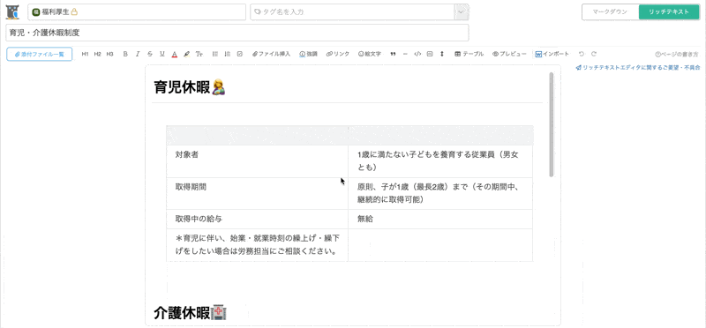
Task: Open the テーブル table menu
Action: pyautogui.click(x=469, y=54)
